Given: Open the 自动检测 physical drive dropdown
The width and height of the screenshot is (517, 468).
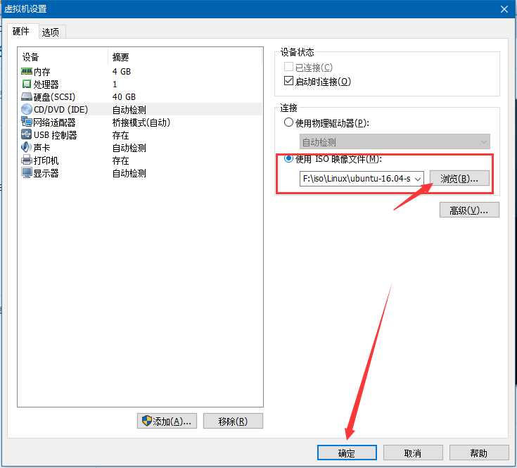Looking at the screenshot, I should (x=395, y=142).
